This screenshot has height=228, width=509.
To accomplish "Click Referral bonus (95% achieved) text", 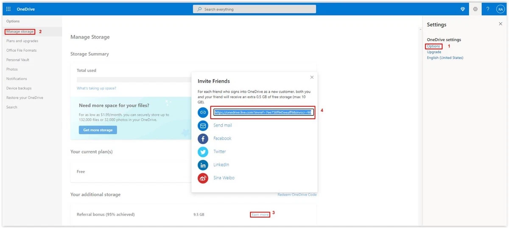I will tap(106, 214).
